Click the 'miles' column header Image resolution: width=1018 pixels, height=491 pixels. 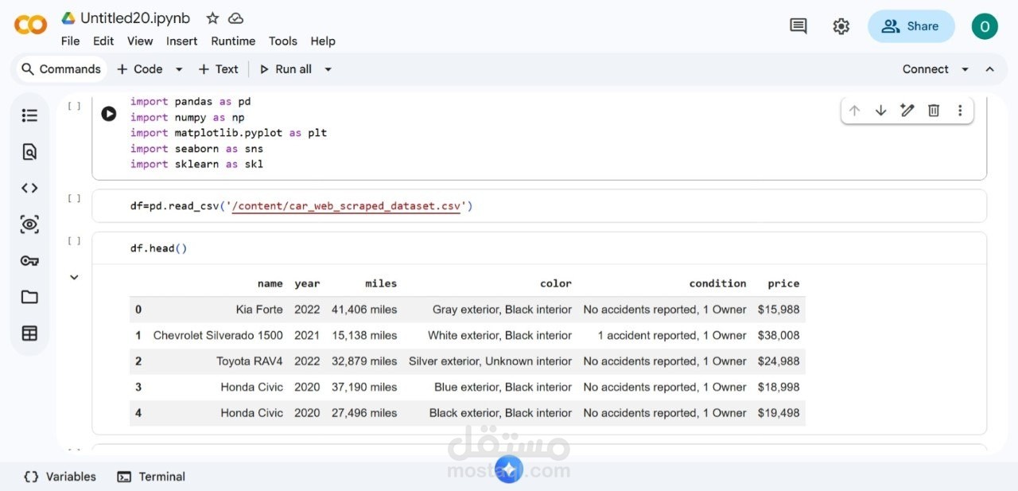(381, 283)
